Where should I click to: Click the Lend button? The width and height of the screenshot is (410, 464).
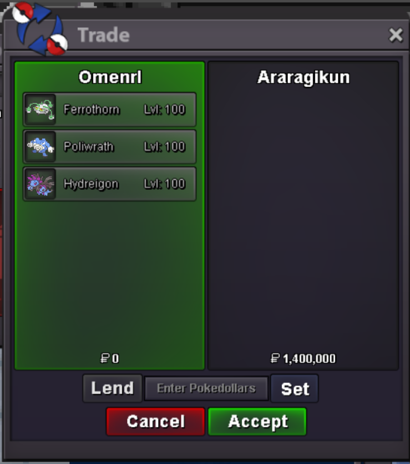(x=113, y=389)
